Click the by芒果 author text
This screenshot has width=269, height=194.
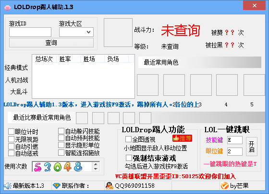pyautogui.click(x=239, y=186)
